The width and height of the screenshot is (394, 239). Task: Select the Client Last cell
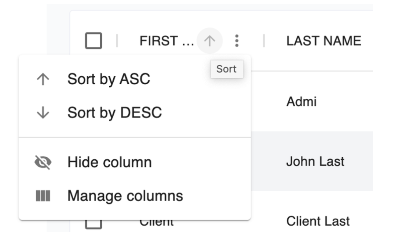coord(318,221)
